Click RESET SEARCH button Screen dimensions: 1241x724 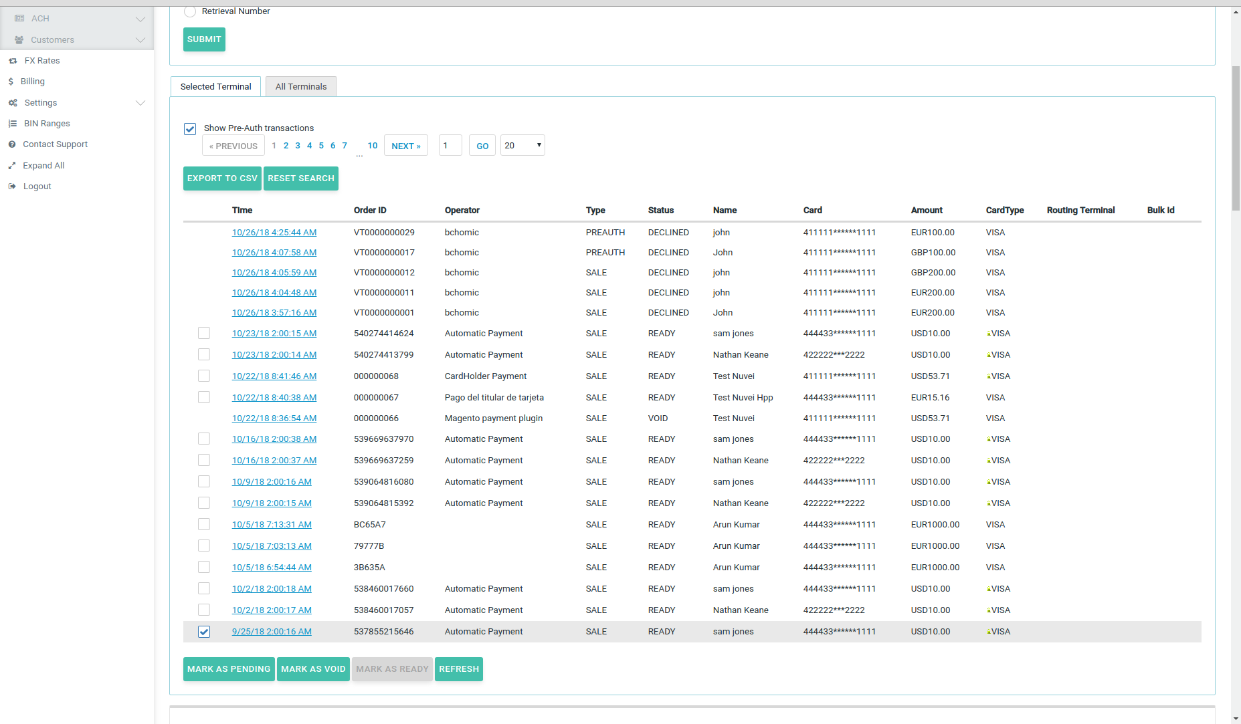point(301,178)
